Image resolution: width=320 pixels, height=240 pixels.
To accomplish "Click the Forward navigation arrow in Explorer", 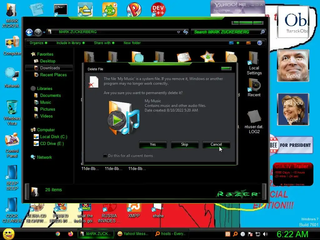I will pos(38,32).
